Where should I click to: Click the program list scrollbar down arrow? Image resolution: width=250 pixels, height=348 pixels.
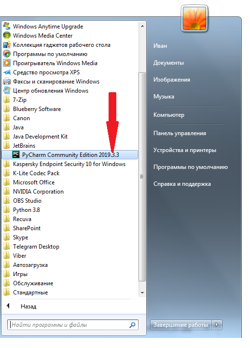point(142,293)
